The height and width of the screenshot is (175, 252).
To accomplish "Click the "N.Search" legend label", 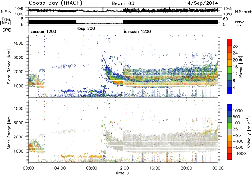I will 243,12.
